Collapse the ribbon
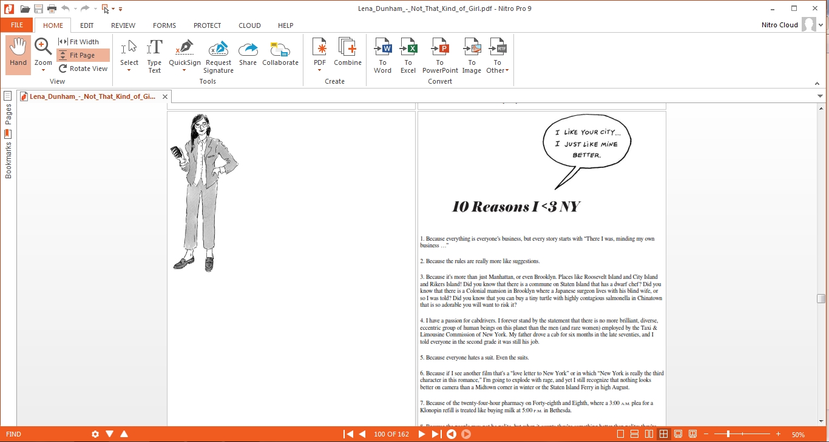 [x=816, y=83]
